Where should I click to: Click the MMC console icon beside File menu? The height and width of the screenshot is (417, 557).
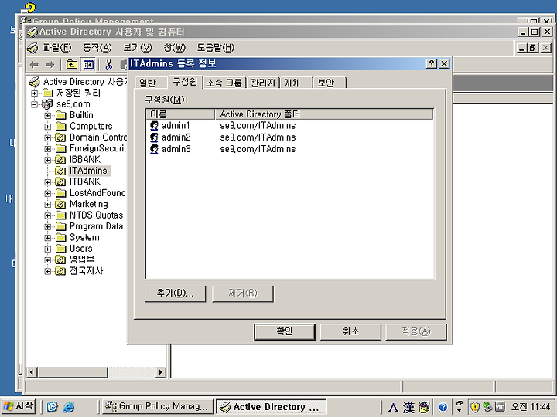(32, 48)
